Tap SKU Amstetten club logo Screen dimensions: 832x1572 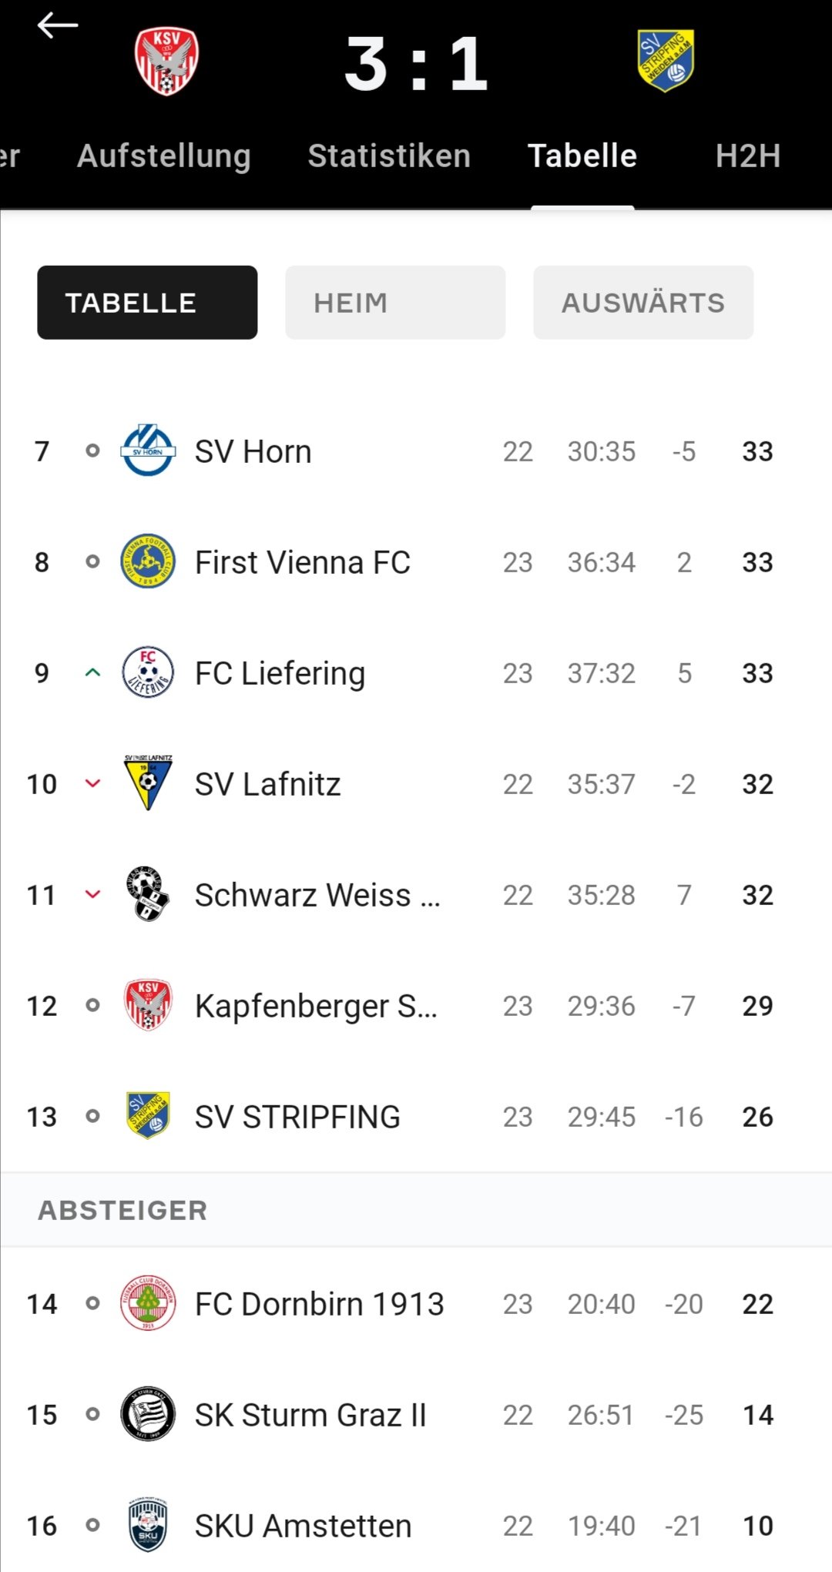pyautogui.click(x=148, y=1525)
